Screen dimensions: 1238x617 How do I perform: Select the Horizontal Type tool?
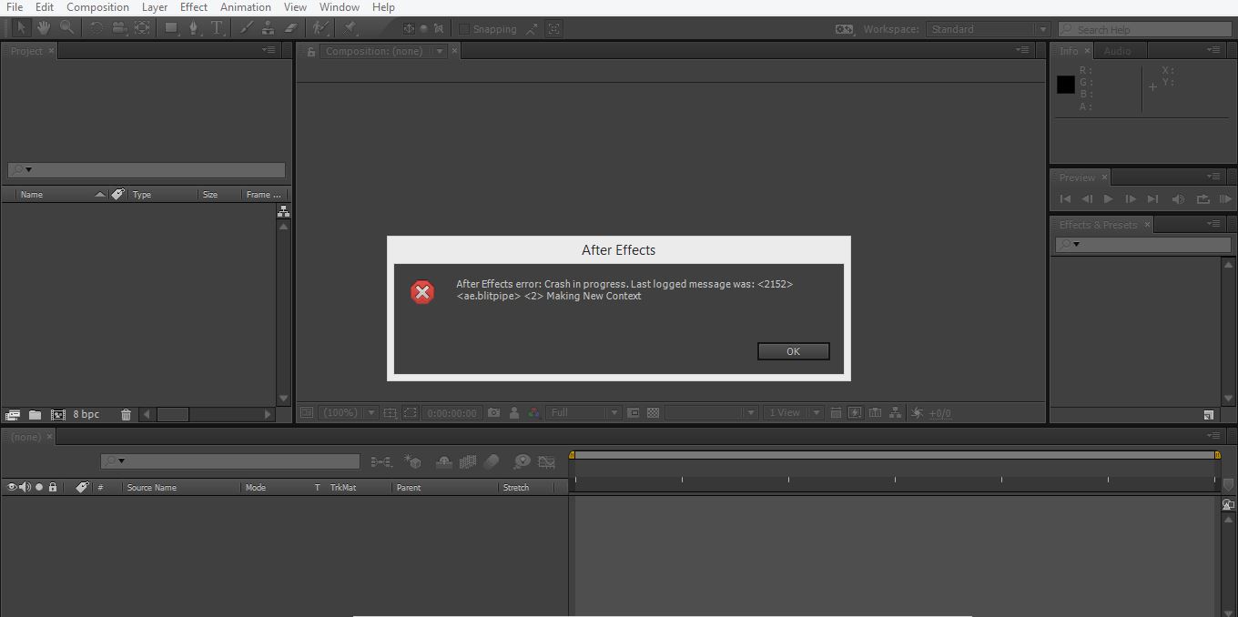click(x=217, y=28)
